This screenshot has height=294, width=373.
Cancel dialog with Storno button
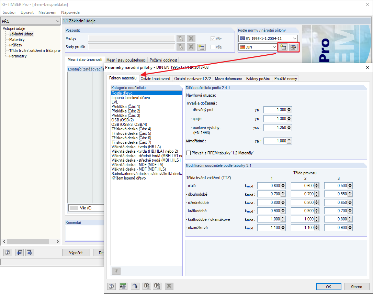(x=357, y=287)
